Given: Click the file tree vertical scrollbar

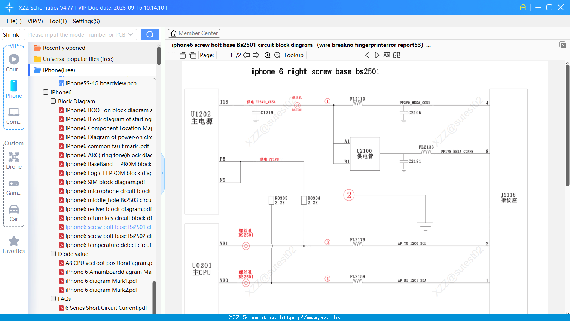Looking at the screenshot, I should point(154,297).
